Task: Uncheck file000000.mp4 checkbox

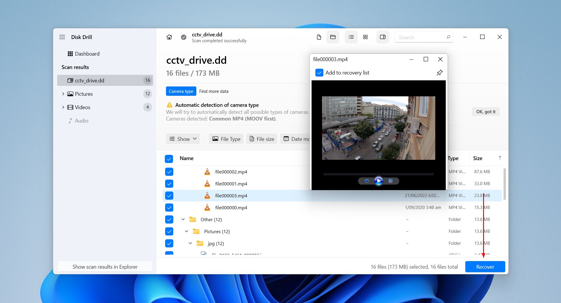Action: (x=169, y=208)
